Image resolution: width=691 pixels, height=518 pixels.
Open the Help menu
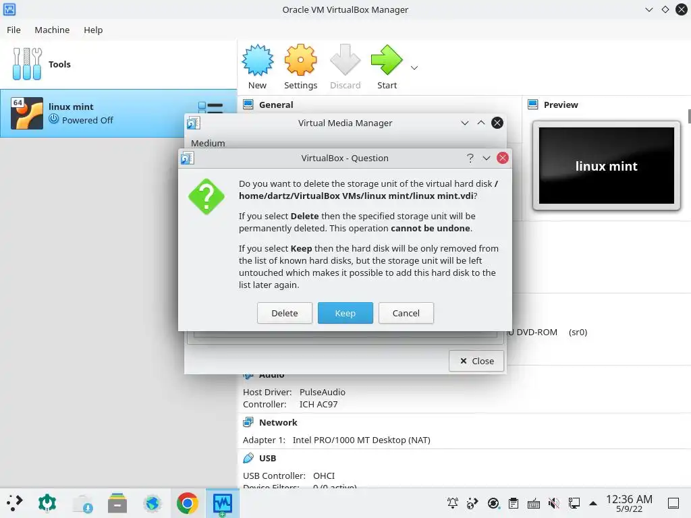(x=93, y=30)
